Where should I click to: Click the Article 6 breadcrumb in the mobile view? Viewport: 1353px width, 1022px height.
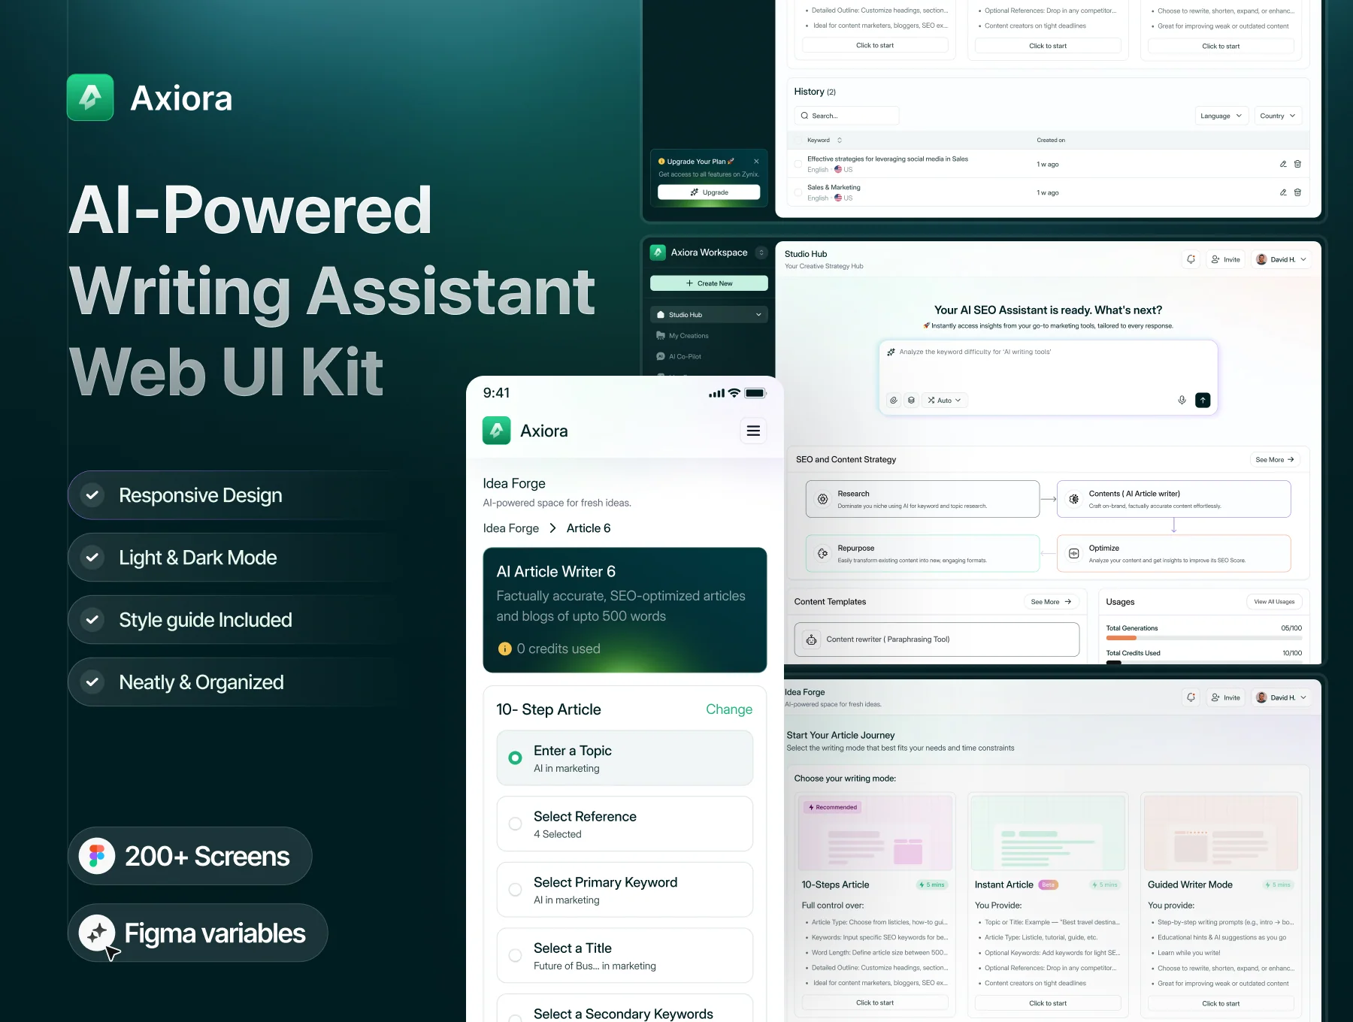(589, 528)
